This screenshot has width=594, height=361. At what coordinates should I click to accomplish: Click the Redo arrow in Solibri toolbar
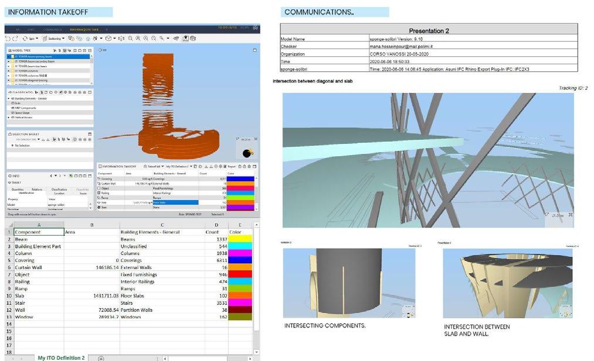15,39
